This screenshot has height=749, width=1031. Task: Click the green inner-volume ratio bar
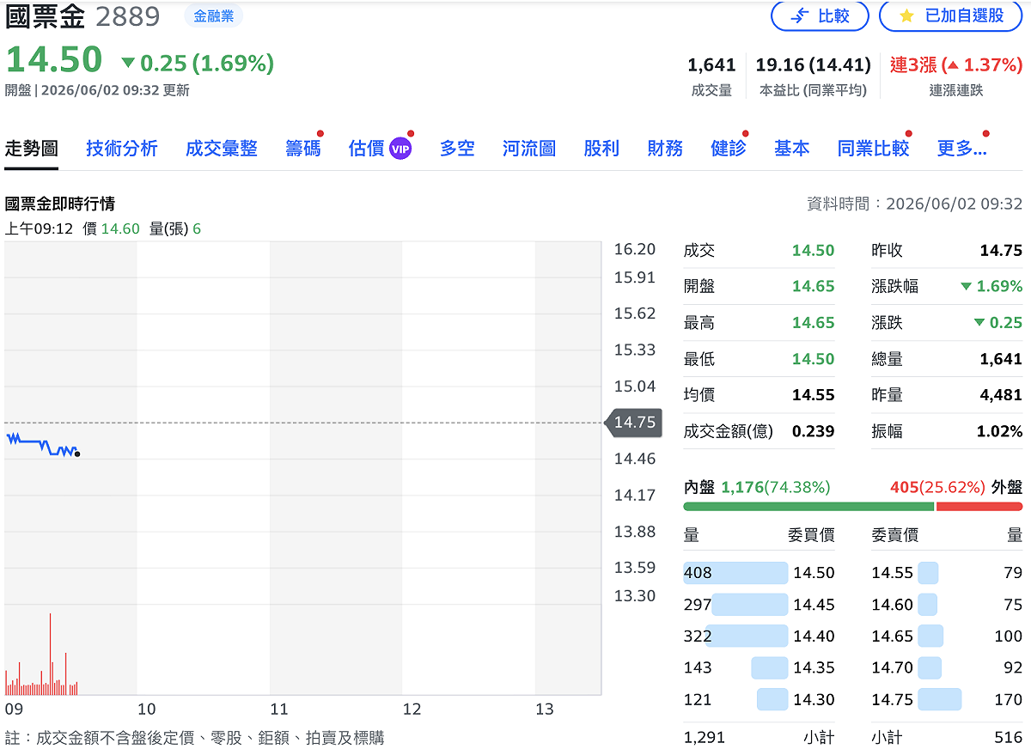pyautogui.click(x=808, y=507)
